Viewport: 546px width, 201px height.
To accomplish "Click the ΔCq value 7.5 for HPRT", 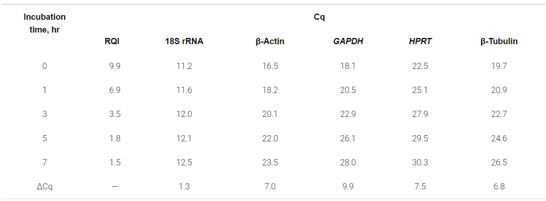I will (x=420, y=187).
